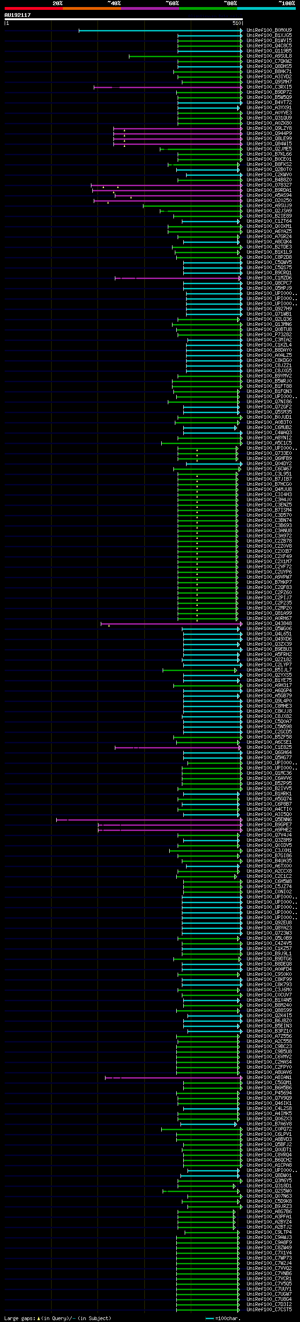
Task: Select hit UniRef100_Q84WI5
Action: pyautogui.click(x=269, y=144)
